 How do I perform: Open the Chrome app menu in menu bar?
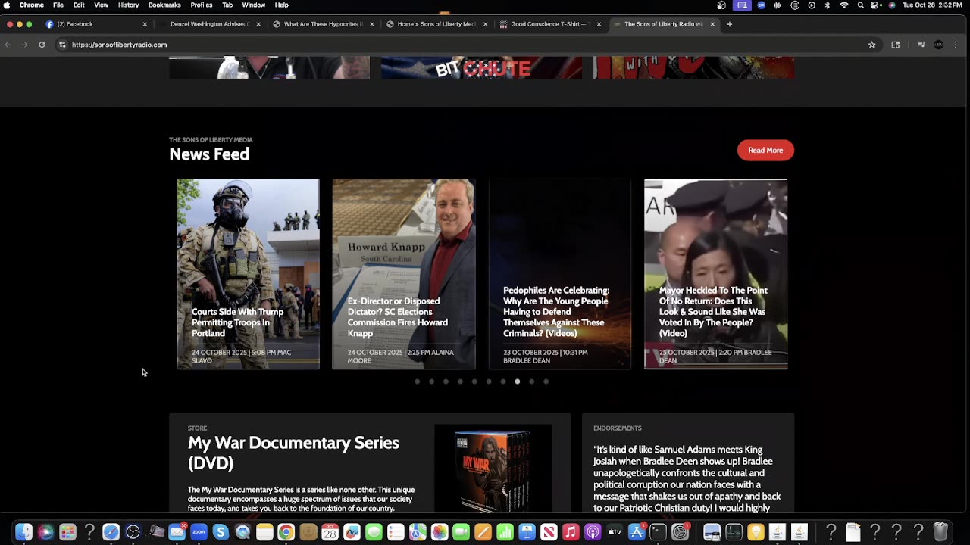[31, 5]
